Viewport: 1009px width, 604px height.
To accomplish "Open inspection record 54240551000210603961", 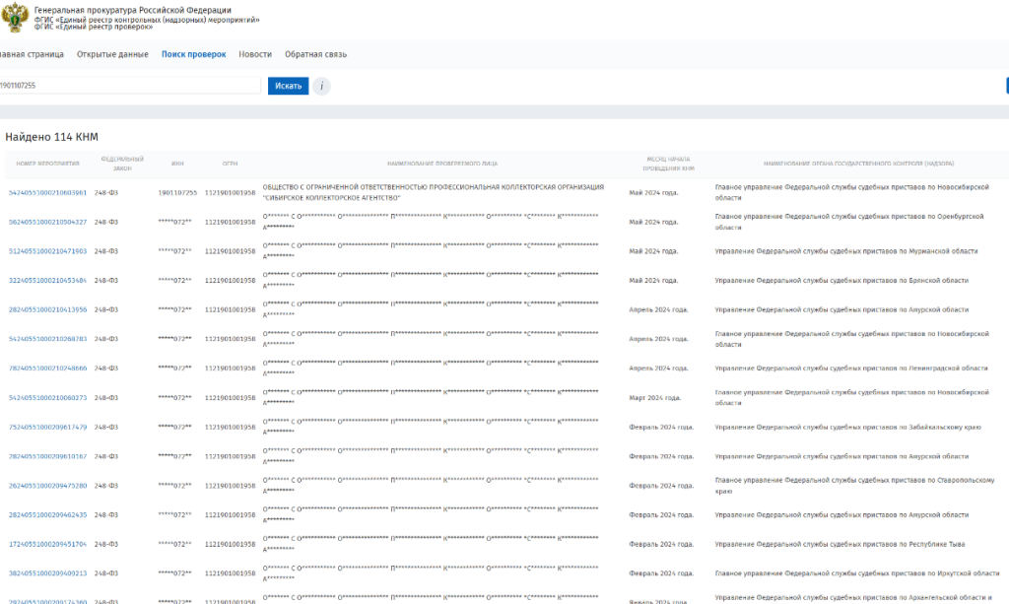I will point(47,193).
